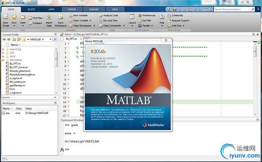Switch to the EDITOR tab

72,10
